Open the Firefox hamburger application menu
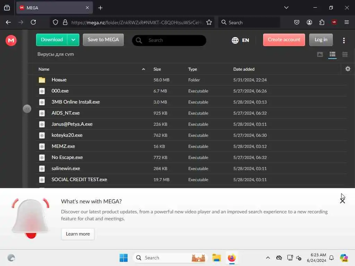Viewport: 355px width, 266px height. [x=347, y=22]
